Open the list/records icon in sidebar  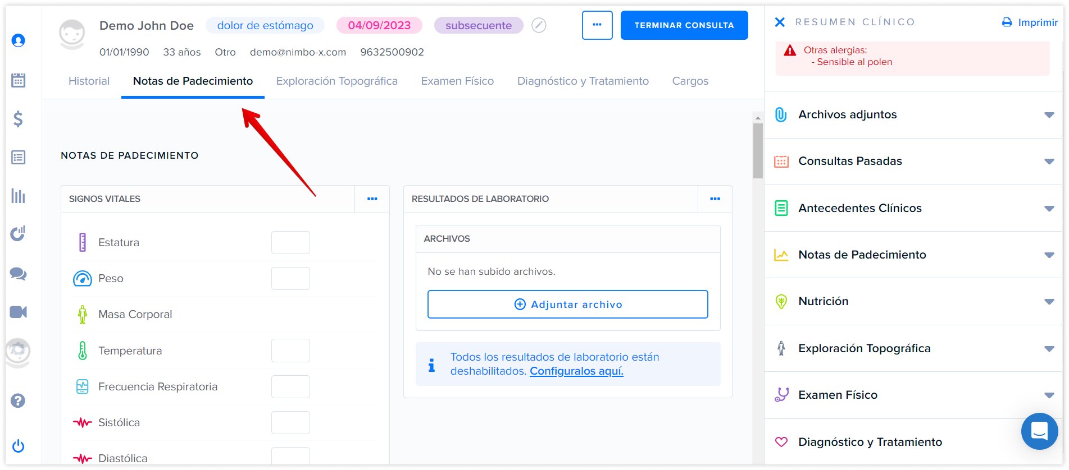pos(18,157)
